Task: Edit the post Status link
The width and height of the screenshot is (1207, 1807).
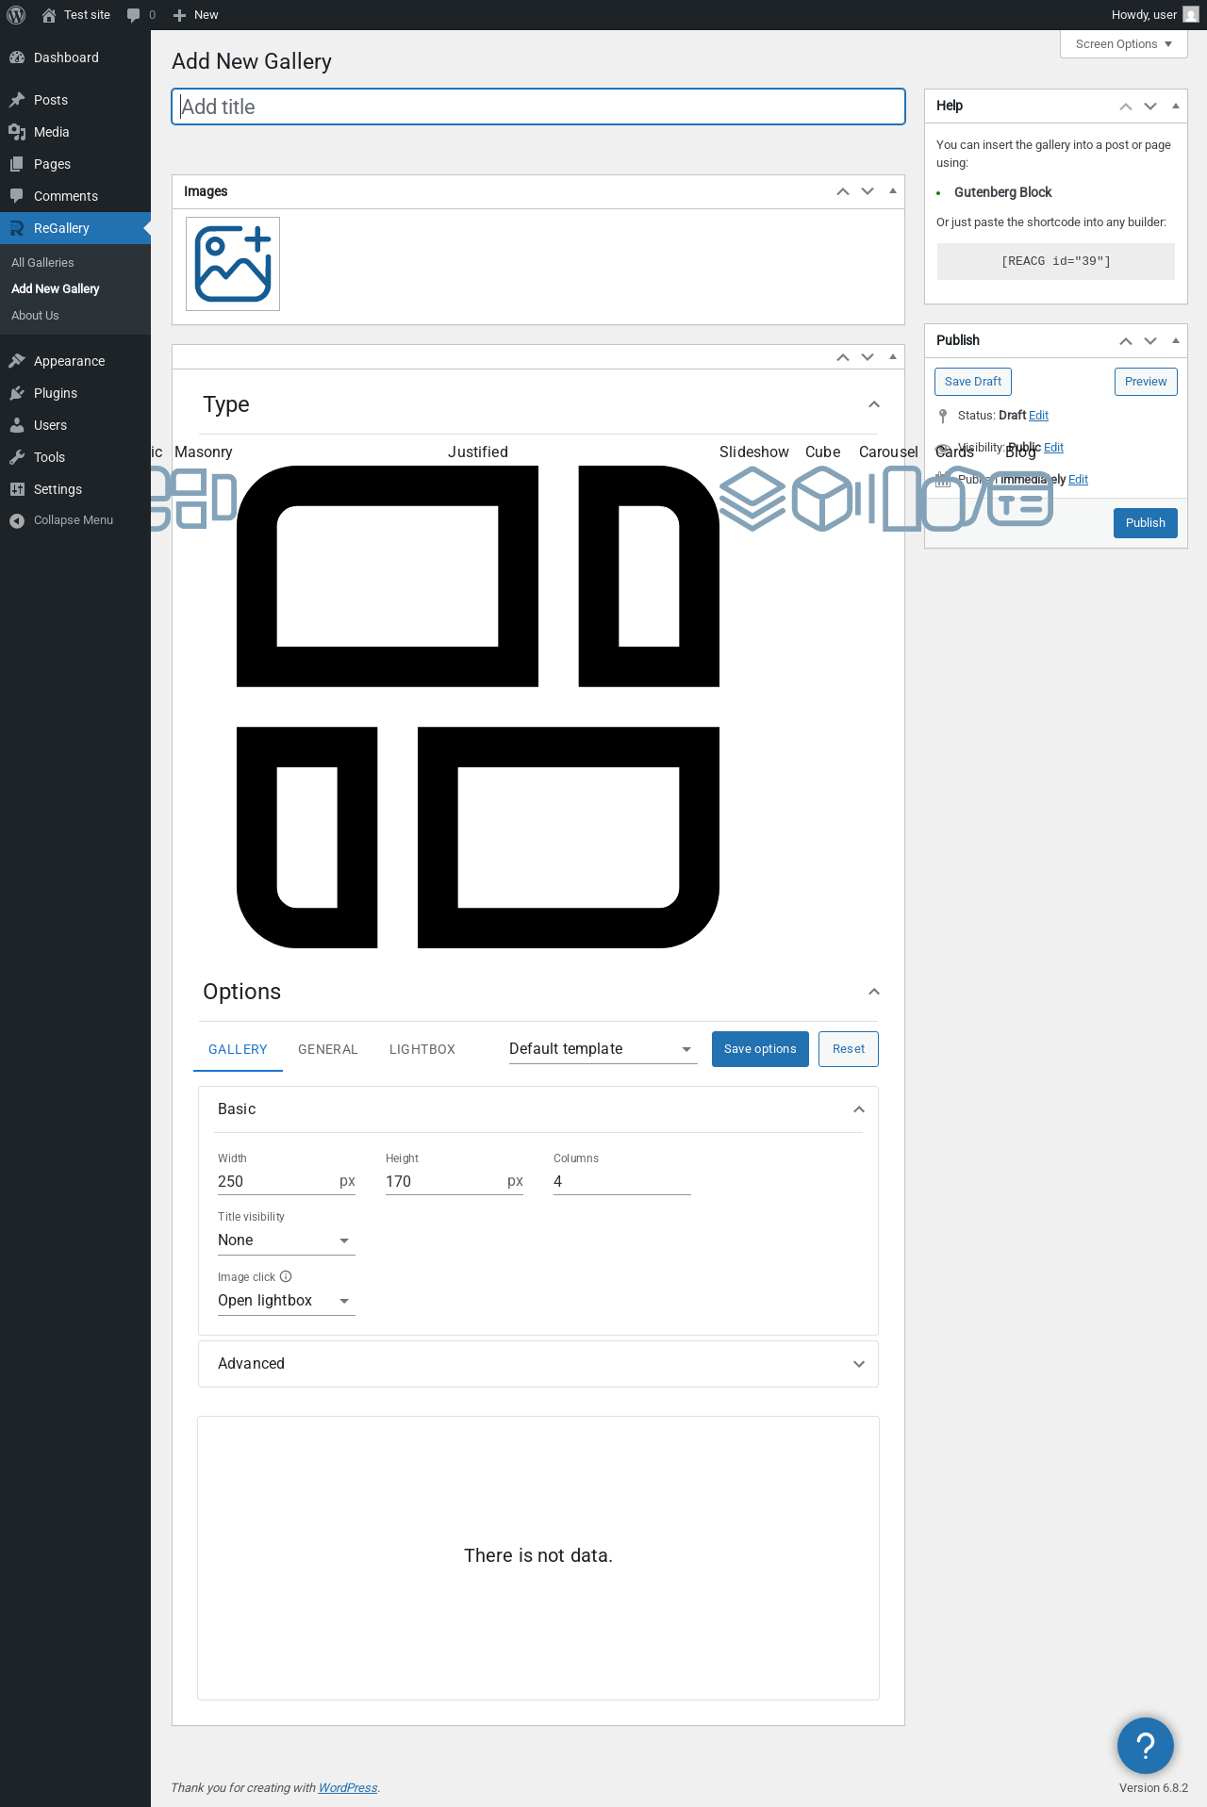Action: 1038,416
